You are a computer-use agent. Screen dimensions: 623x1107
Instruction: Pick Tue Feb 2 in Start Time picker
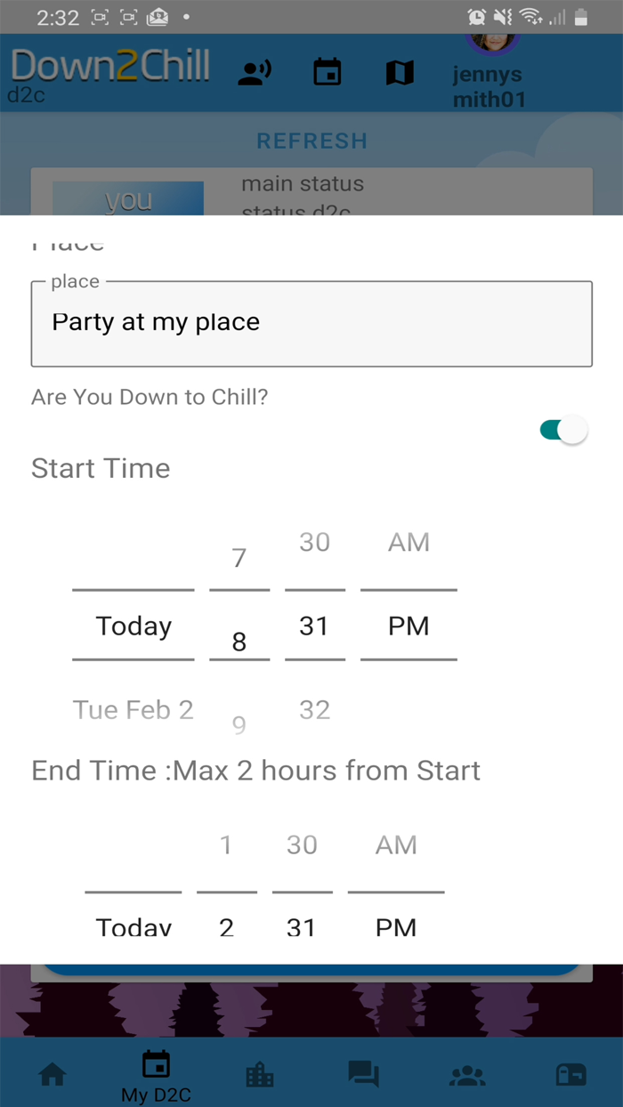pyautogui.click(x=133, y=709)
